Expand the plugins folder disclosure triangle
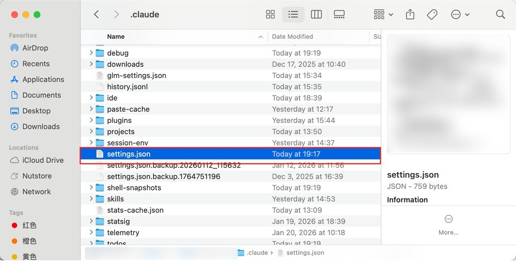 91,120
